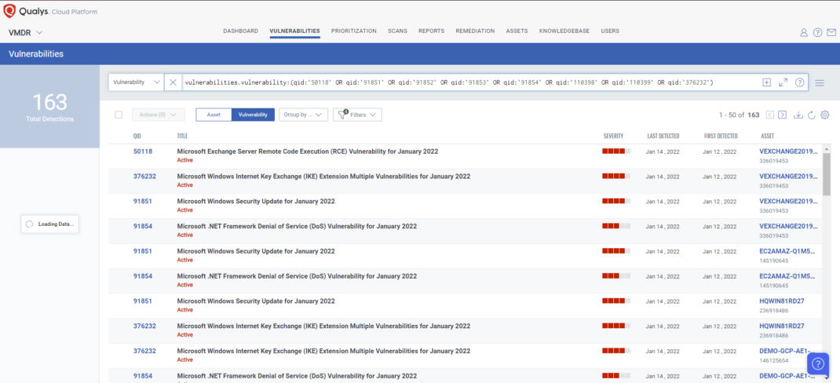The width and height of the screenshot is (840, 383).
Task: Open the KnowledgeBase tab
Action: (564, 31)
